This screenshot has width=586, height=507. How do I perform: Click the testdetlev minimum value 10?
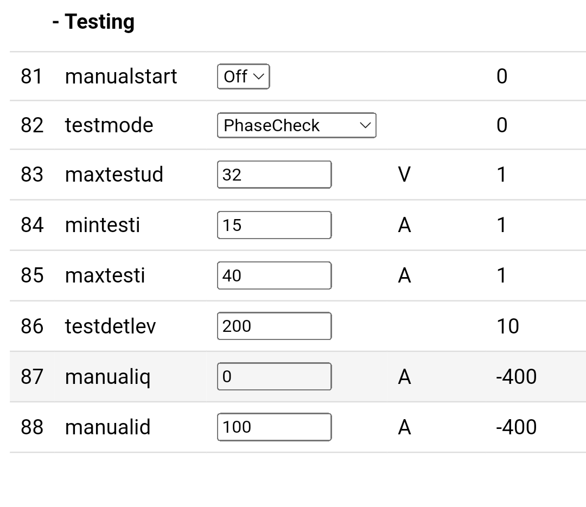(507, 326)
